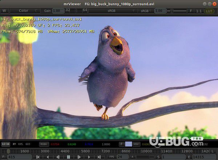Open the W button in top toolbar
This screenshot has height=160, width=218.
(x=5, y=11)
